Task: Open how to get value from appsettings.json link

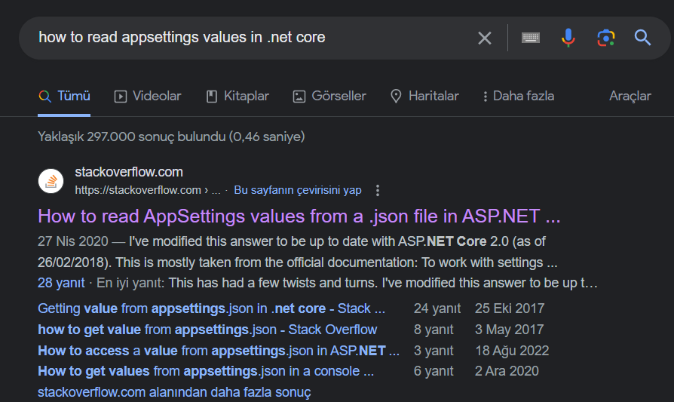Action: (x=207, y=330)
